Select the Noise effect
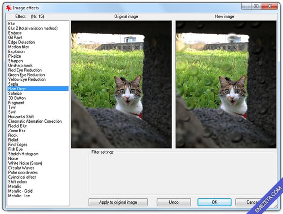 click(x=13, y=158)
